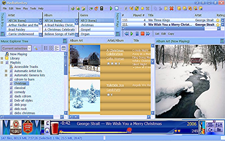The height and width of the screenshot is (141, 225).
Task: Click the red X delete icon
Action: point(172,8)
